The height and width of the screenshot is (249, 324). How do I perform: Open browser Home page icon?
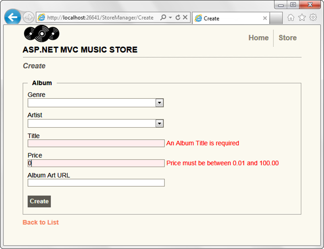291,17
